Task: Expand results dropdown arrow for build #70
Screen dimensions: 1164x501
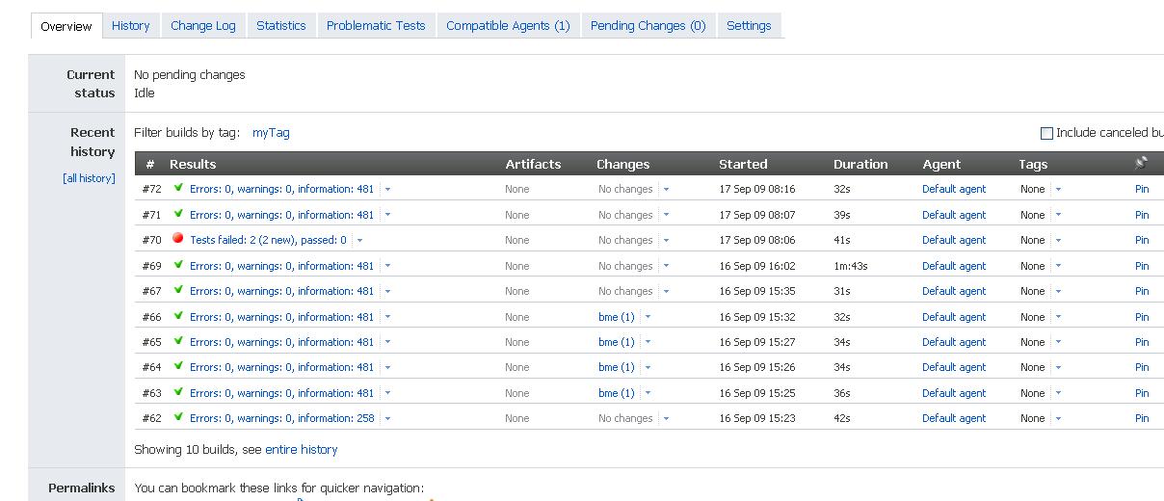Action: (359, 241)
